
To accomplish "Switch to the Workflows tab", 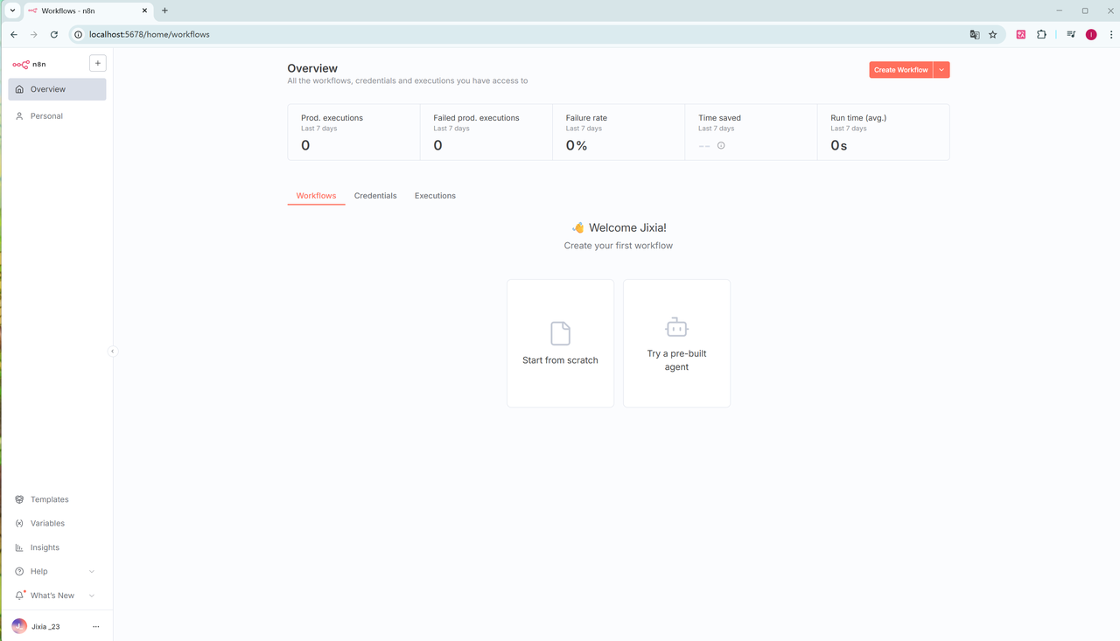I will [316, 196].
